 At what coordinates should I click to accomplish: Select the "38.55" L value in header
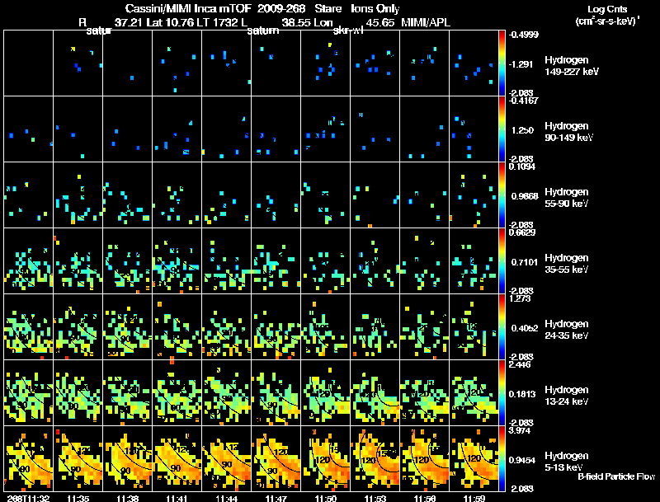pos(296,23)
